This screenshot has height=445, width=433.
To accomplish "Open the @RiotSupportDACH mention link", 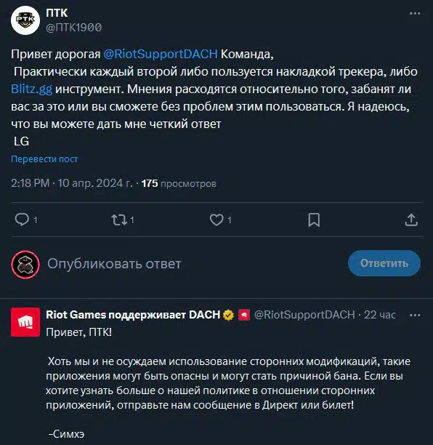I will pos(161,54).
